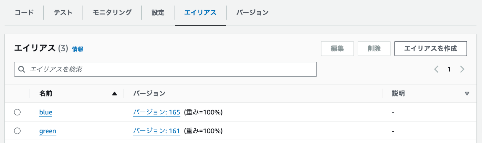Open the モニタリング tab
Screen dimensions: 482x143
pyautogui.click(x=112, y=13)
